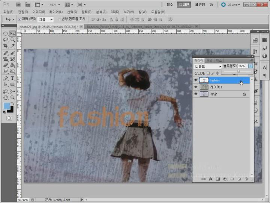Enable show transform controls checkbox
This screenshot has height=203, width=270.
coord(59,19)
